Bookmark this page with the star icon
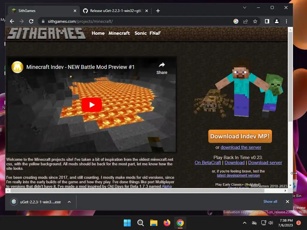The width and height of the screenshot is (307, 230). point(255,21)
